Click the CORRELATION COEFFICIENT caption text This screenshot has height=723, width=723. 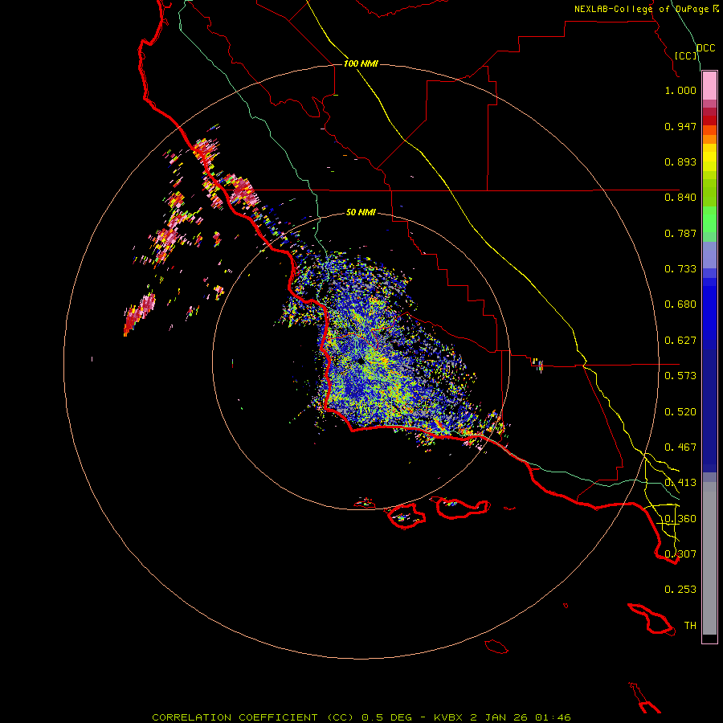(235, 717)
